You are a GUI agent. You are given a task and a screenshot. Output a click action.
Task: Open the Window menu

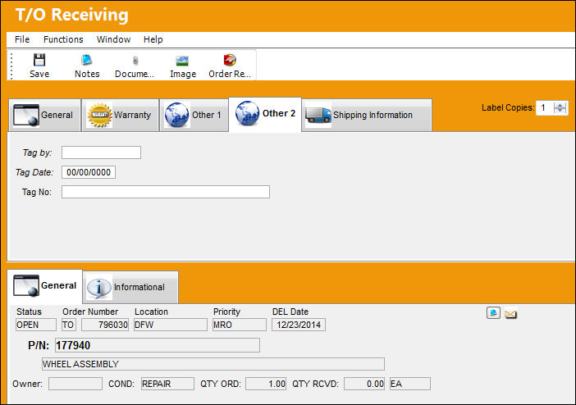pos(113,39)
